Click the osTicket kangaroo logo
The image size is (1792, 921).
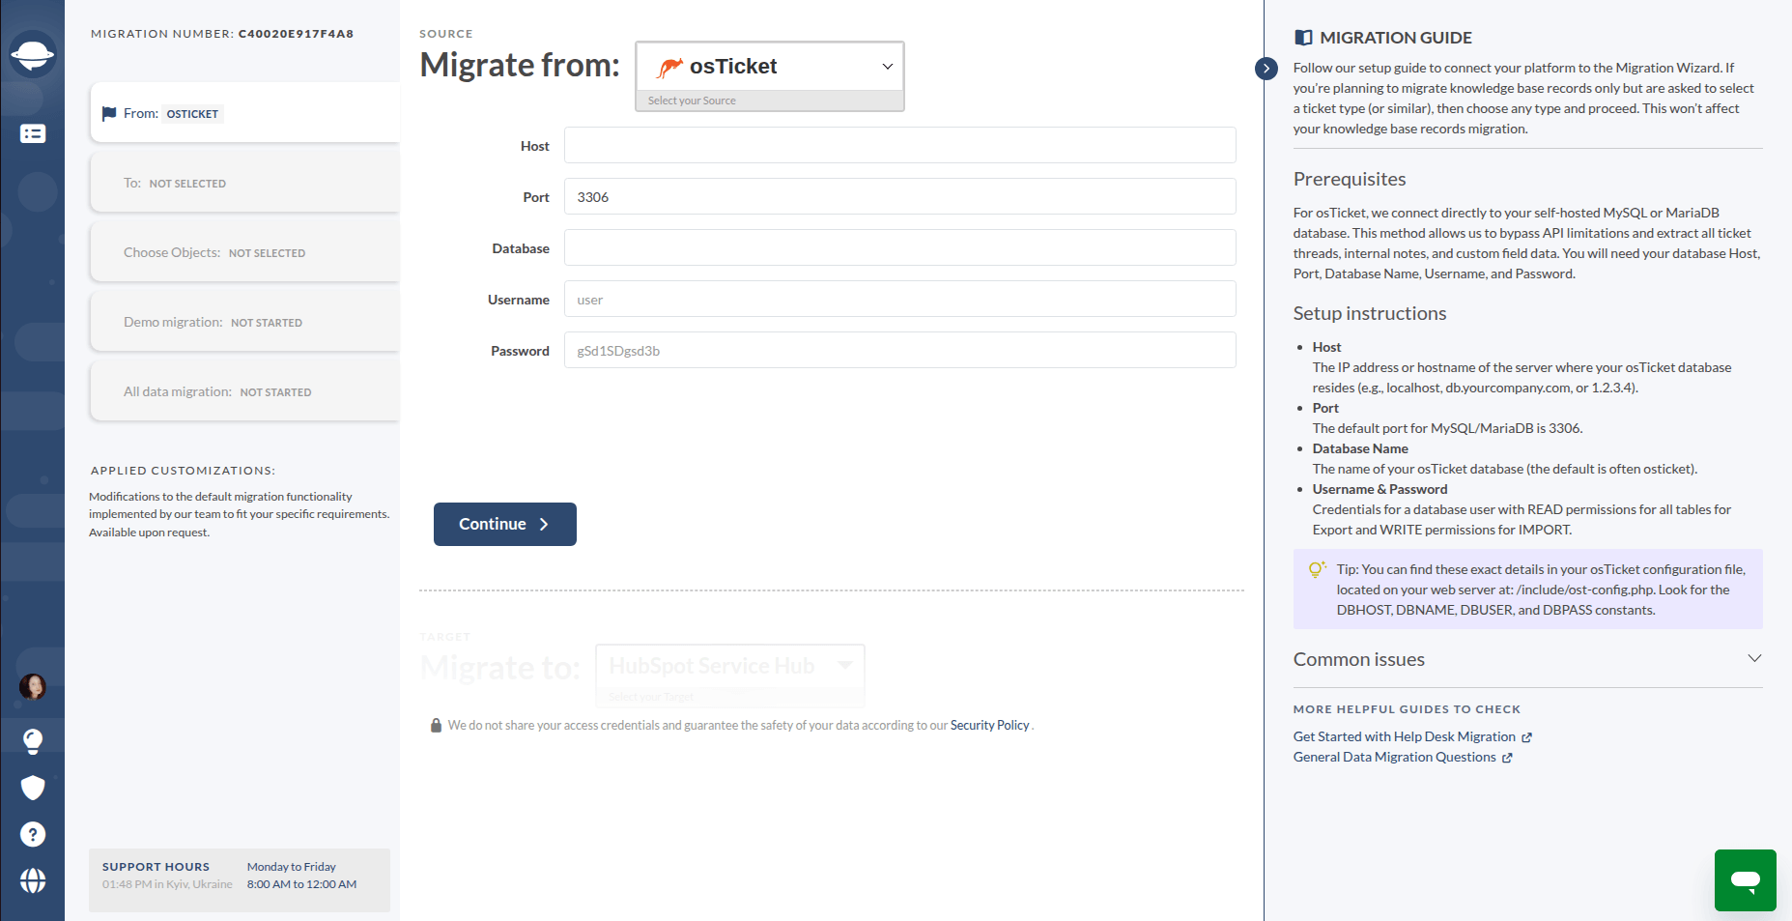point(669,67)
